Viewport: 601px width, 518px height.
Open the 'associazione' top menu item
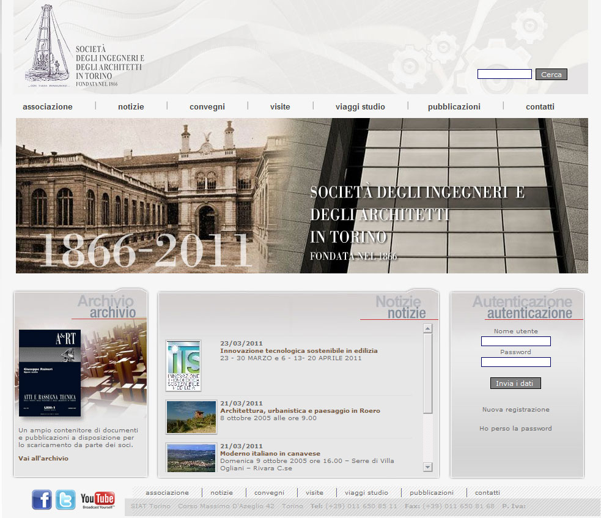(x=48, y=106)
